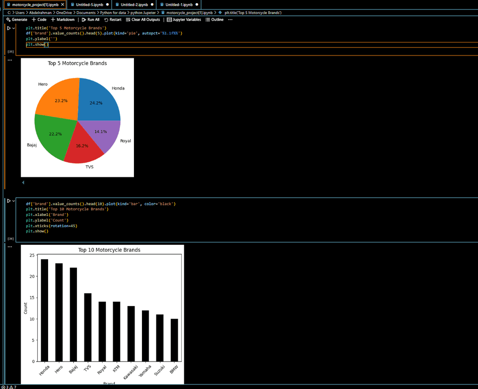Open the Jupyter Variables panel
This screenshot has height=389, width=478.
coord(184,20)
